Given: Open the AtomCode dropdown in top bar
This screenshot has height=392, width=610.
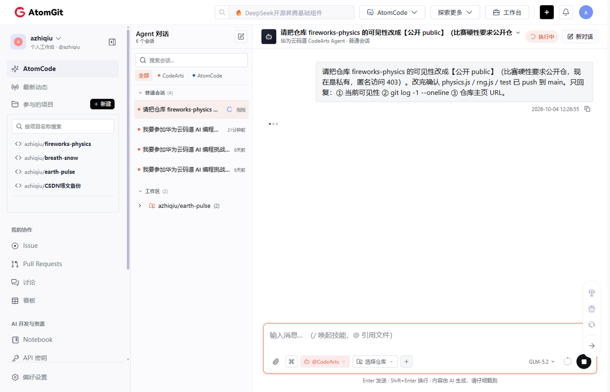Looking at the screenshot, I should tap(393, 12).
